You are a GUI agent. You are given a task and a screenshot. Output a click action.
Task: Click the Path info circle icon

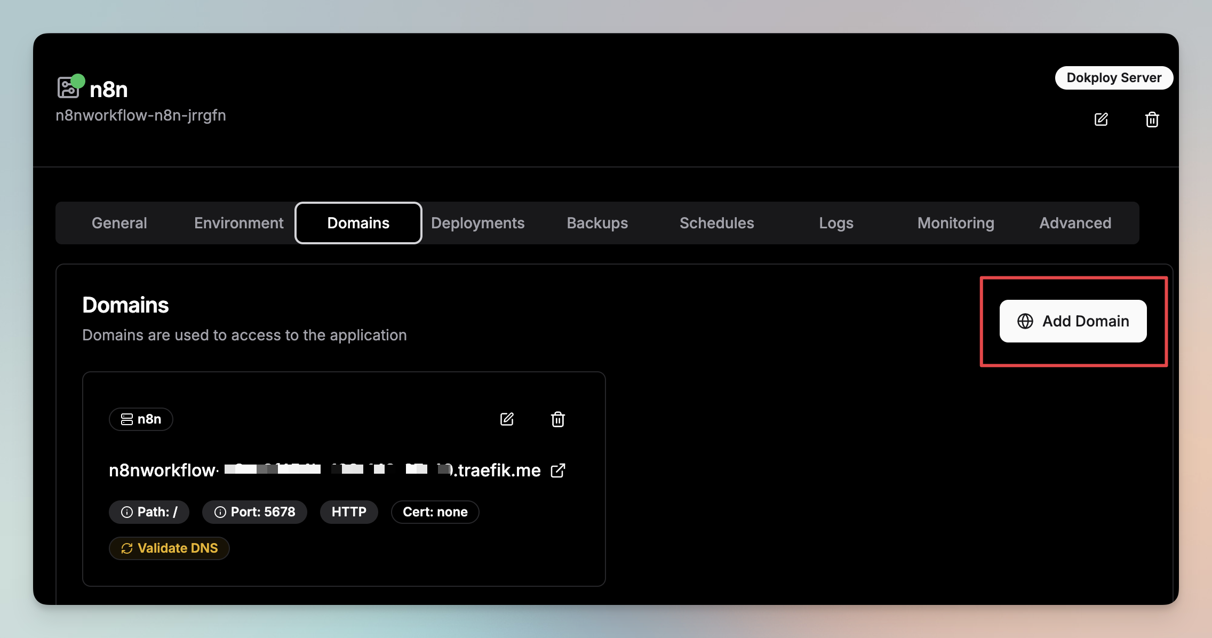(x=127, y=512)
